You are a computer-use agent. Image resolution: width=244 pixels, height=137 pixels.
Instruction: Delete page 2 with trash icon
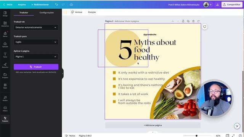[193, 21]
